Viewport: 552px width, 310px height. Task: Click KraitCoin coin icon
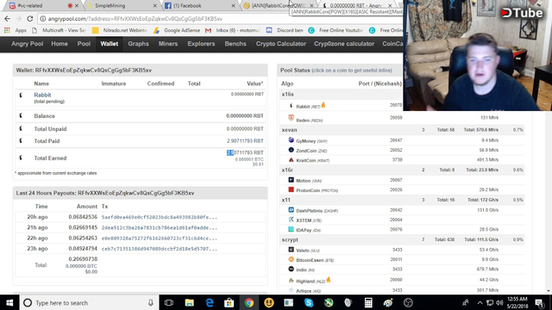tap(292, 159)
